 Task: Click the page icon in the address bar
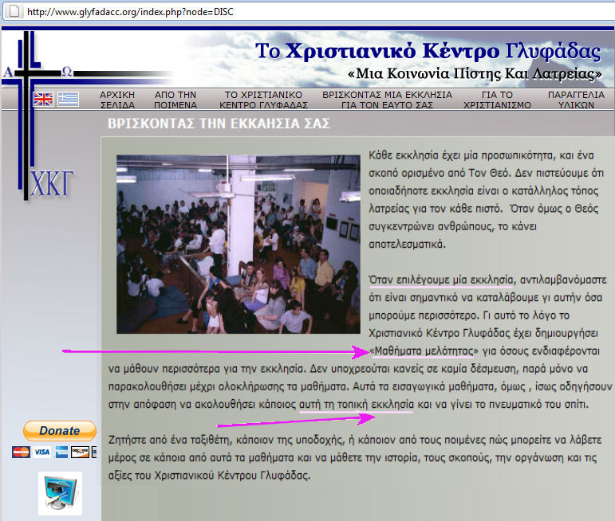click(x=14, y=11)
